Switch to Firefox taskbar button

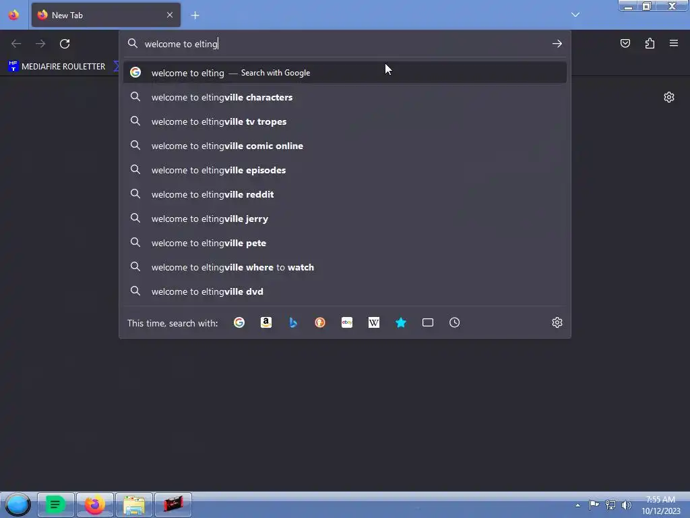point(95,505)
